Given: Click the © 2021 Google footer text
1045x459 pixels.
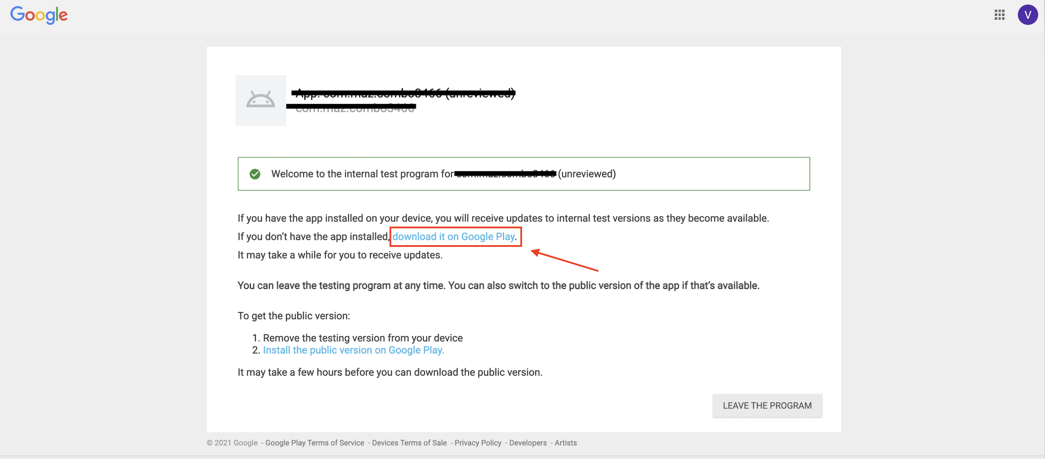Looking at the screenshot, I should click(232, 443).
